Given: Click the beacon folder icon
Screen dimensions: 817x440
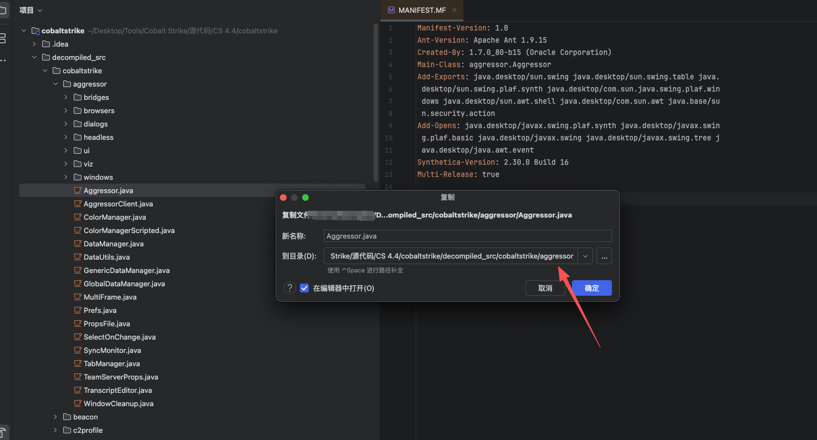Looking at the screenshot, I should 67,417.
